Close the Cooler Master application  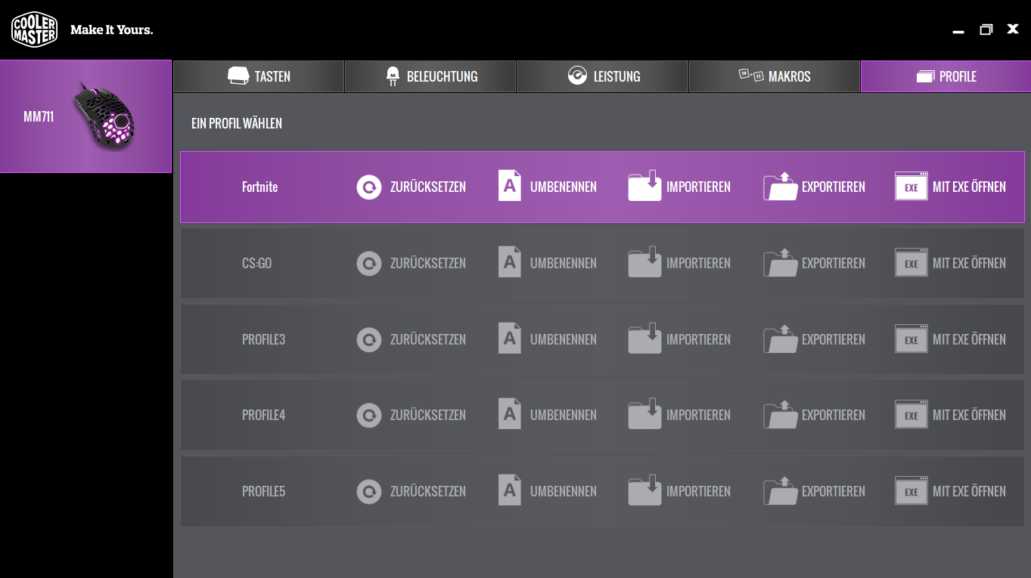[1013, 29]
